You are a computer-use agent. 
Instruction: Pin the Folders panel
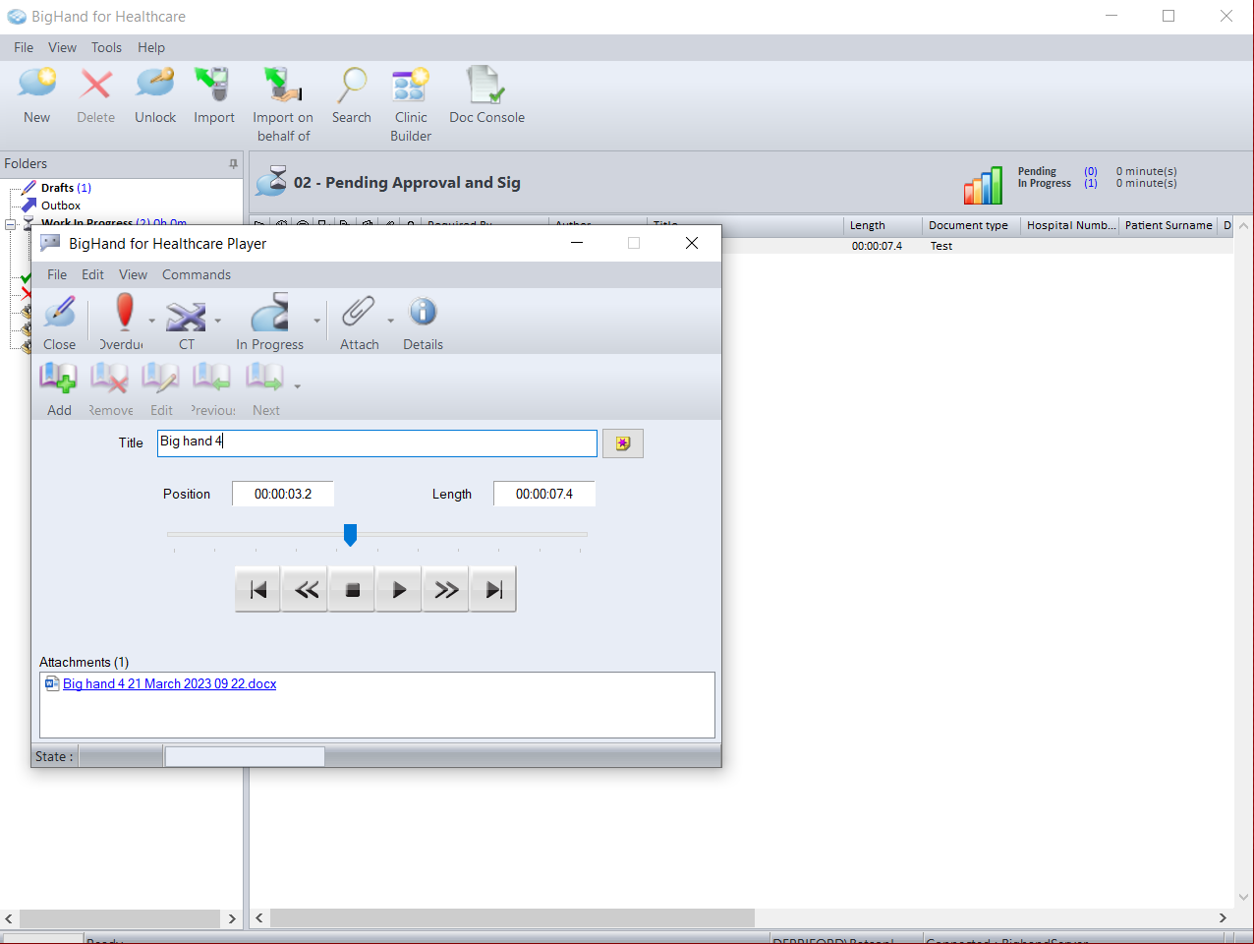[x=233, y=164]
